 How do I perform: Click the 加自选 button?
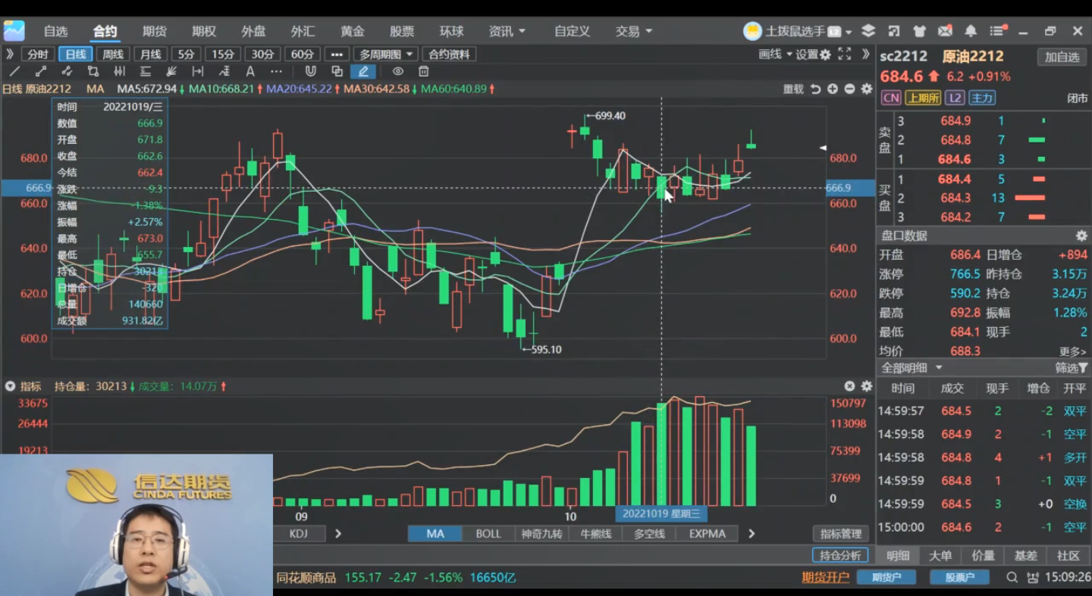(1062, 57)
